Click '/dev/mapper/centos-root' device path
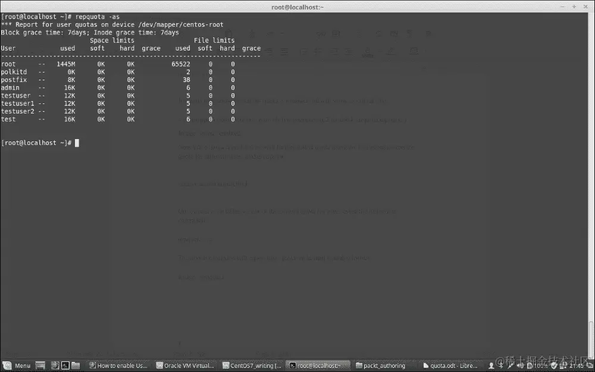Image resolution: width=595 pixels, height=372 pixels. coord(181,24)
